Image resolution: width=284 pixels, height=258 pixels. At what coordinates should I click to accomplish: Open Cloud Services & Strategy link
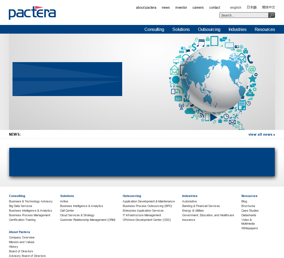pyautogui.click(x=77, y=215)
